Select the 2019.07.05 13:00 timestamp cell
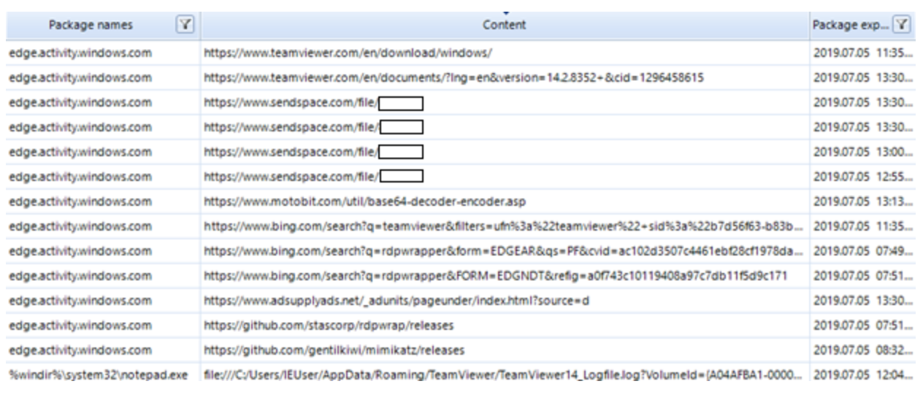 pos(862,152)
